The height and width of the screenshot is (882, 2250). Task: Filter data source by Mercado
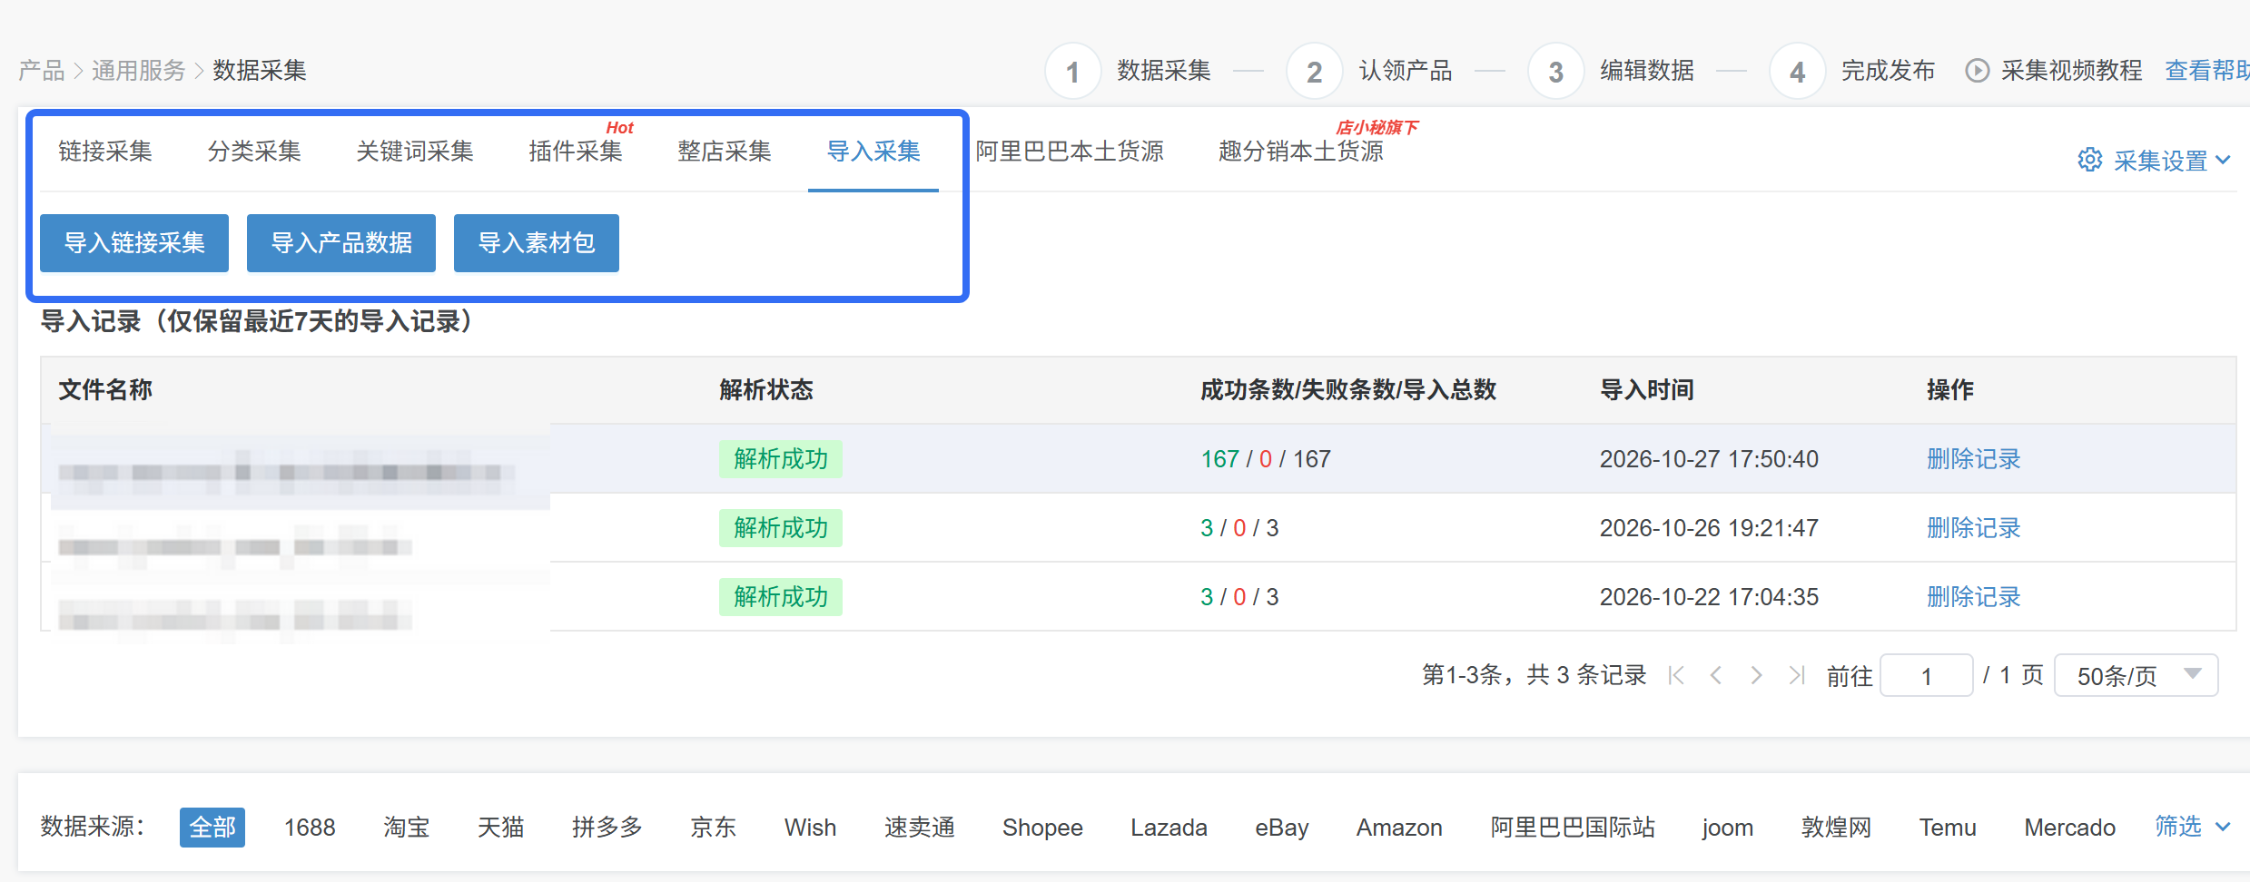[2070, 828]
